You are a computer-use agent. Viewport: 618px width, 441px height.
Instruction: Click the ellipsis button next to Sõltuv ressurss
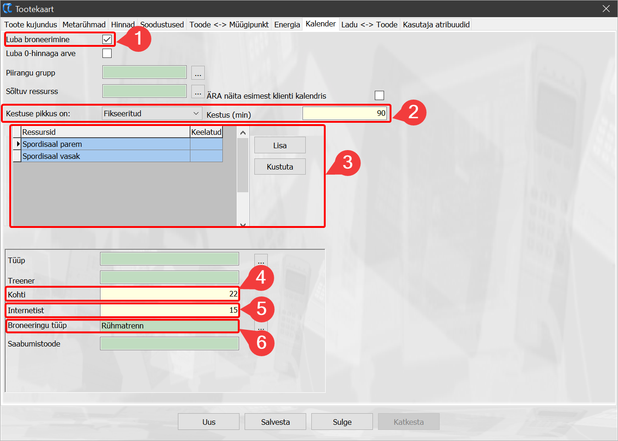pyautogui.click(x=198, y=92)
